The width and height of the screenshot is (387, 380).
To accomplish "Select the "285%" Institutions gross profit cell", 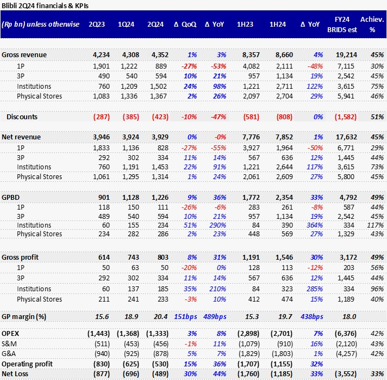I will pyautogui.click(x=315, y=289).
